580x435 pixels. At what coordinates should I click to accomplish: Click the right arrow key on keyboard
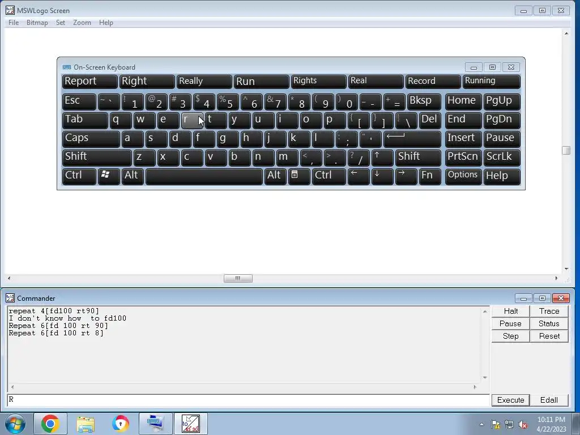tap(406, 176)
